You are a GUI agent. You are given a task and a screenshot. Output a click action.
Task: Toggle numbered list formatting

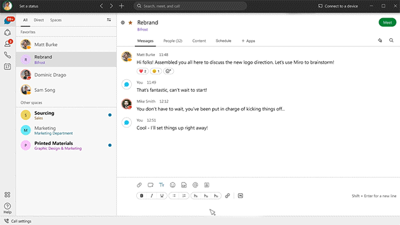click(x=184, y=196)
